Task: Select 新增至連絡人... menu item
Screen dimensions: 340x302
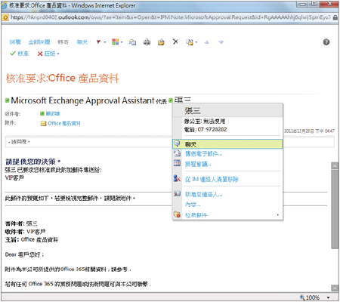Action: pos(204,194)
